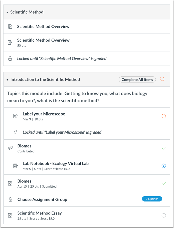Click the green checkmark on Biomes assignment
The height and width of the screenshot is (228, 174).
click(x=164, y=183)
